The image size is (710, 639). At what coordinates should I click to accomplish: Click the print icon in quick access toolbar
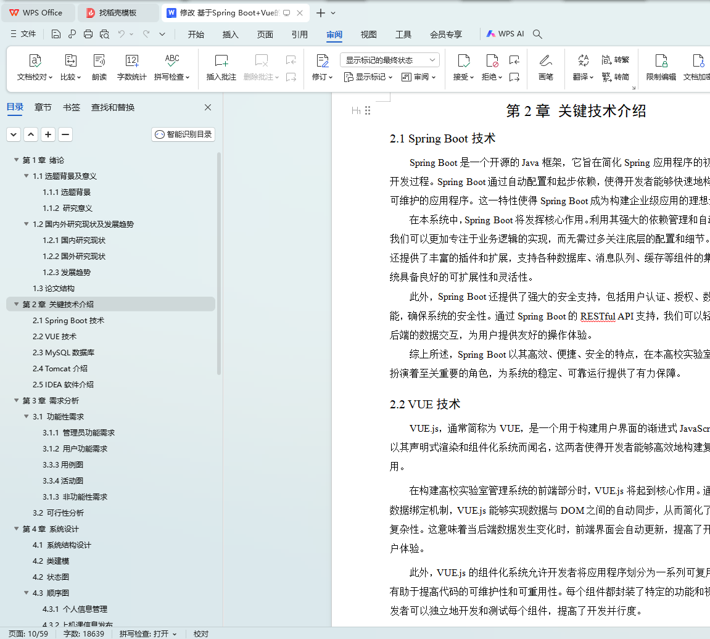[x=88, y=34]
